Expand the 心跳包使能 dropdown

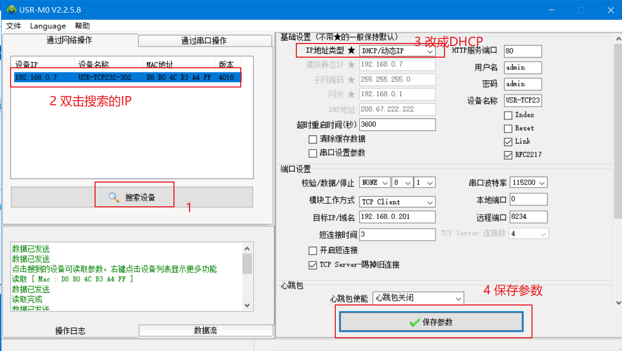418,298
